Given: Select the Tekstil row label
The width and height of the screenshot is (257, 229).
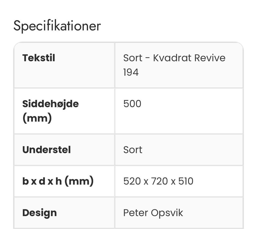Looking at the screenshot, I should click(x=39, y=58).
